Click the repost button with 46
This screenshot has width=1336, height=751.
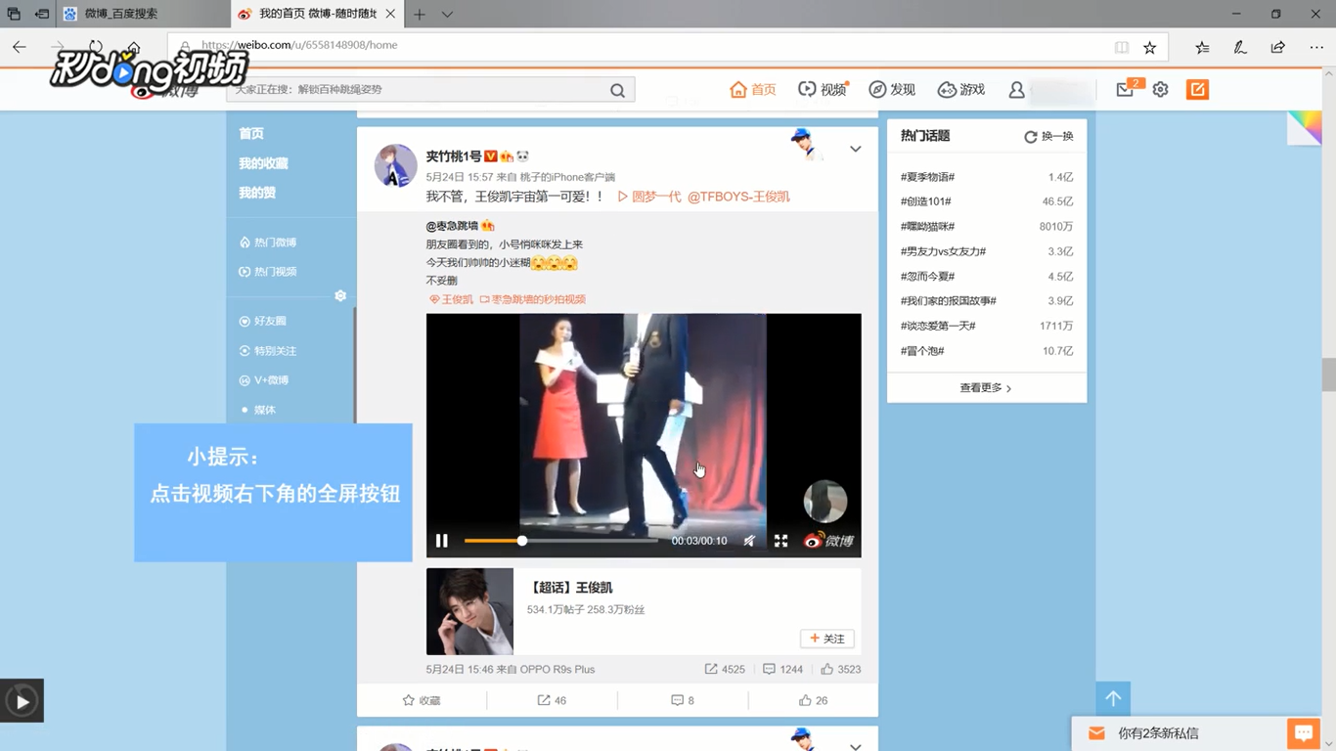[x=552, y=700]
